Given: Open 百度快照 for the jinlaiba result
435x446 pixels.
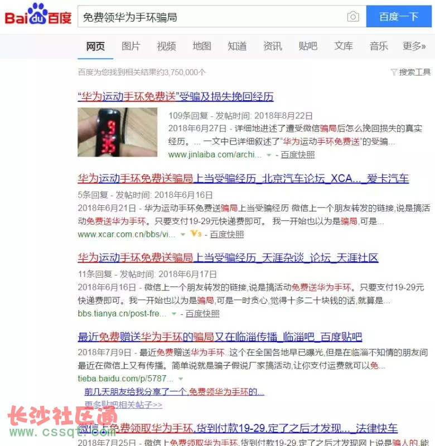Looking at the screenshot, I should [298, 155].
